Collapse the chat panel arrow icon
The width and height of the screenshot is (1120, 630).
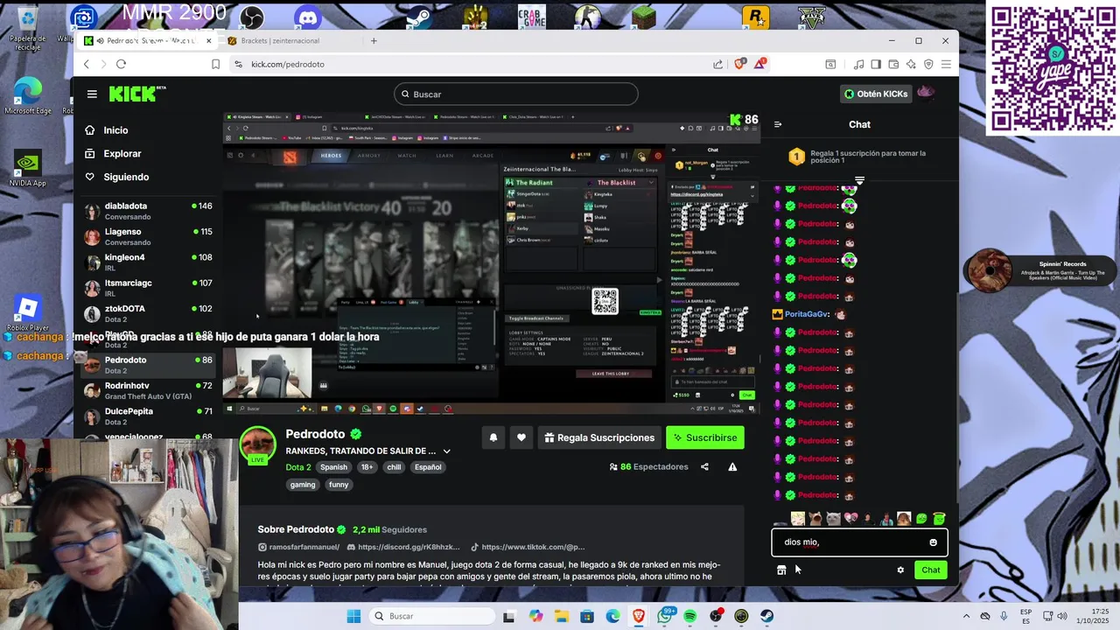778,124
